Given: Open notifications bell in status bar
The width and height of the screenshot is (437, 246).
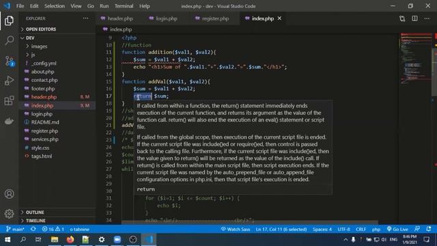Looking at the screenshot, I should click(429, 230).
